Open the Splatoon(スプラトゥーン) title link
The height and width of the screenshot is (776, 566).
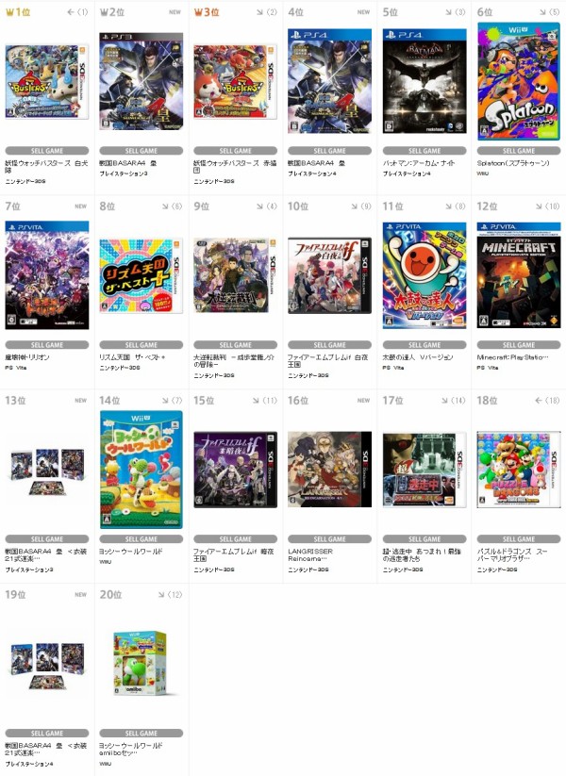coord(513,163)
